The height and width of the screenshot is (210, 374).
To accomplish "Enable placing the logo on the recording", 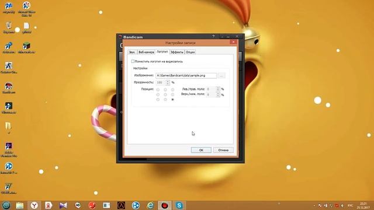I will pos(133,61).
